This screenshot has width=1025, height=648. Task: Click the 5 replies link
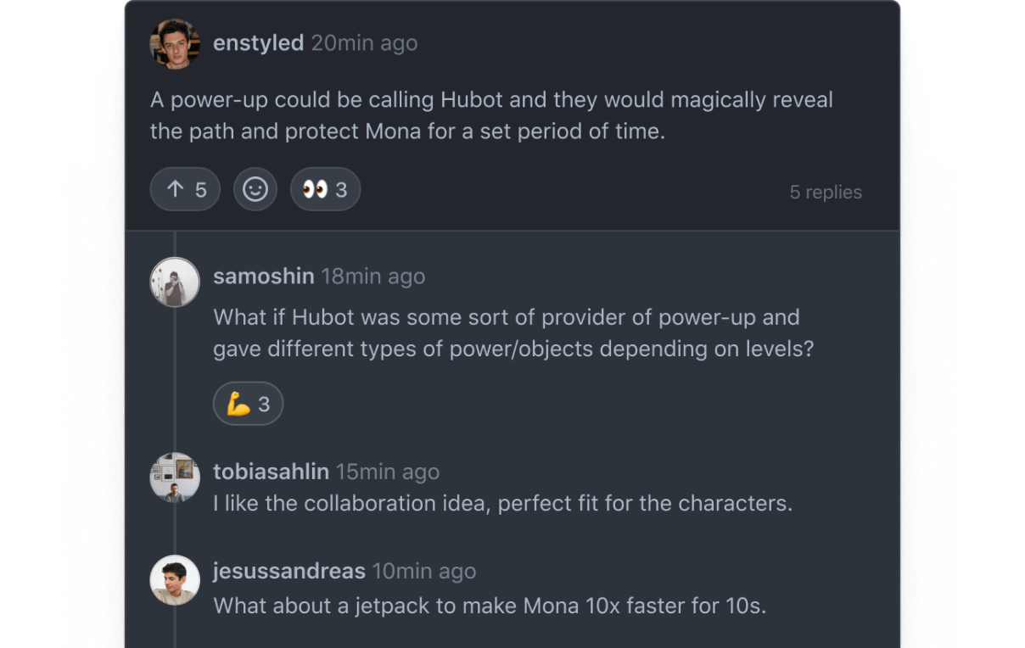[x=825, y=193]
